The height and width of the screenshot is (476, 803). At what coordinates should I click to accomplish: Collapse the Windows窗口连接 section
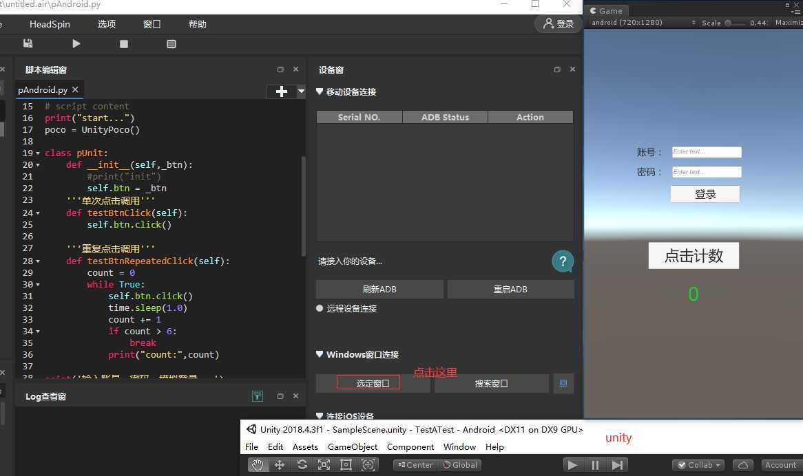(320, 354)
